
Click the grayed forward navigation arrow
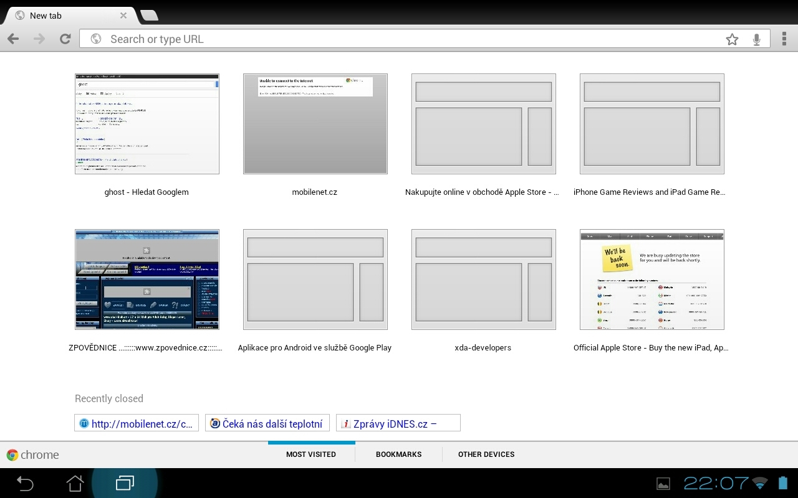click(x=39, y=38)
